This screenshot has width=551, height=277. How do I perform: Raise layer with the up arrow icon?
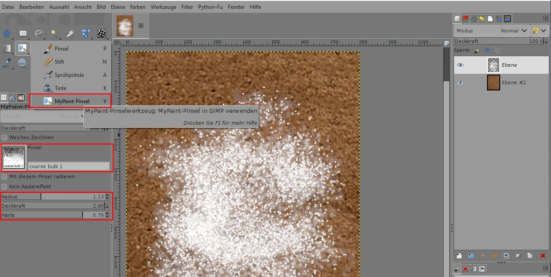[483, 255]
